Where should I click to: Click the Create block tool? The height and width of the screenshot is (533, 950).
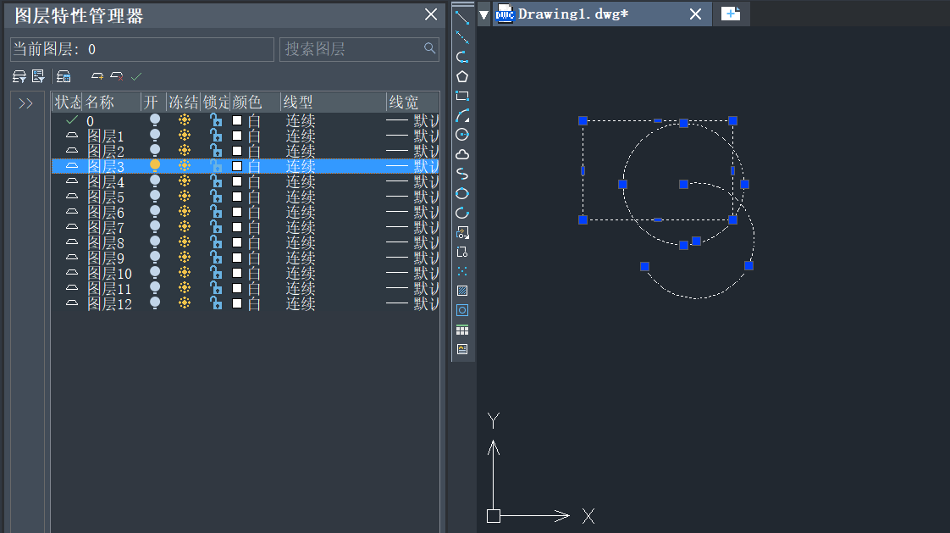pos(462,252)
